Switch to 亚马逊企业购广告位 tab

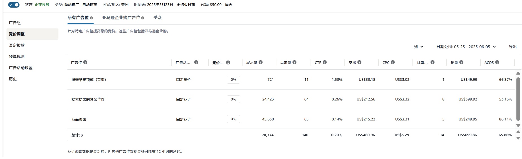123,17
